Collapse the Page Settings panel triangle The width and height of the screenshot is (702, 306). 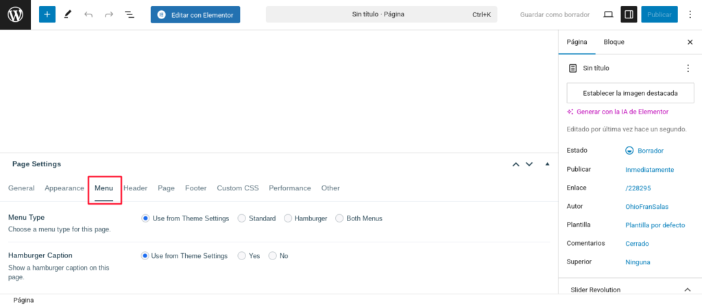[547, 164]
